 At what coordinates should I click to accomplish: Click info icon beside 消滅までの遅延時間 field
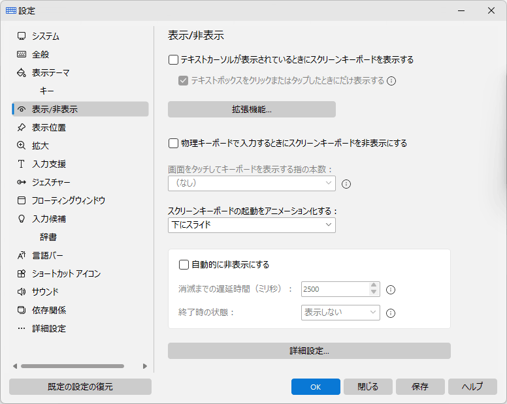[391, 290]
